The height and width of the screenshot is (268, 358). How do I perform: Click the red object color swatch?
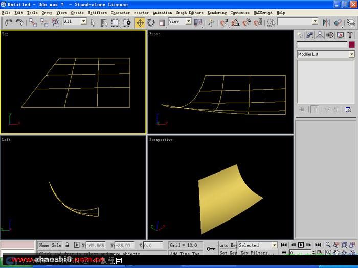click(352, 45)
